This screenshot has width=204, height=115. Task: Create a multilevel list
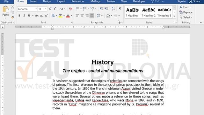click(92, 9)
